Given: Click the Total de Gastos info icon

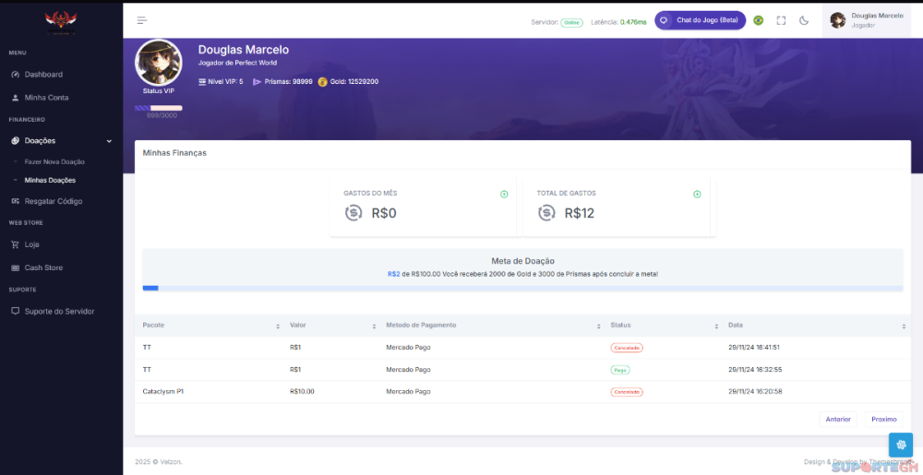Looking at the screenshot, I should tap(697, 194).
